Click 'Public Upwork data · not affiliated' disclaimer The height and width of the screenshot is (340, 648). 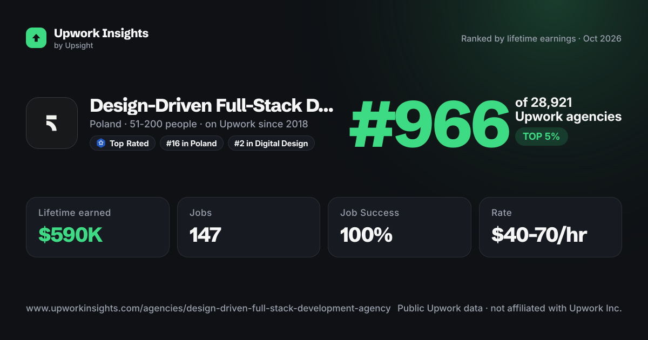pos(510,309)
